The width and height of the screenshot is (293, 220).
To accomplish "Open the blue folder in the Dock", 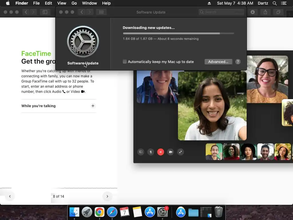I will coord(193,212).
